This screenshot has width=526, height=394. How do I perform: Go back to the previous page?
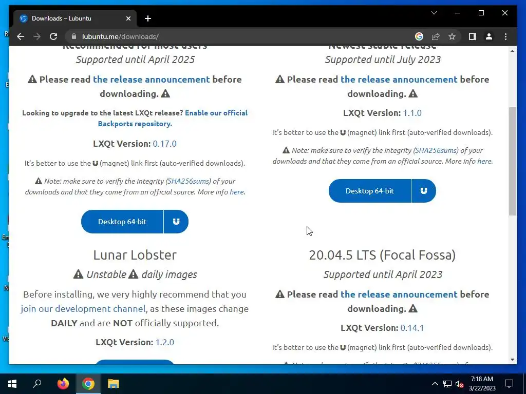click(21, 36)
